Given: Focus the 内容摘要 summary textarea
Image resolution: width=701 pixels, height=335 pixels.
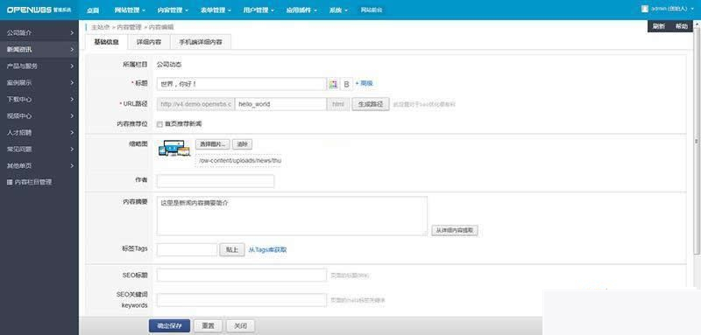Looking at the screenshot, I should [292, 216].
